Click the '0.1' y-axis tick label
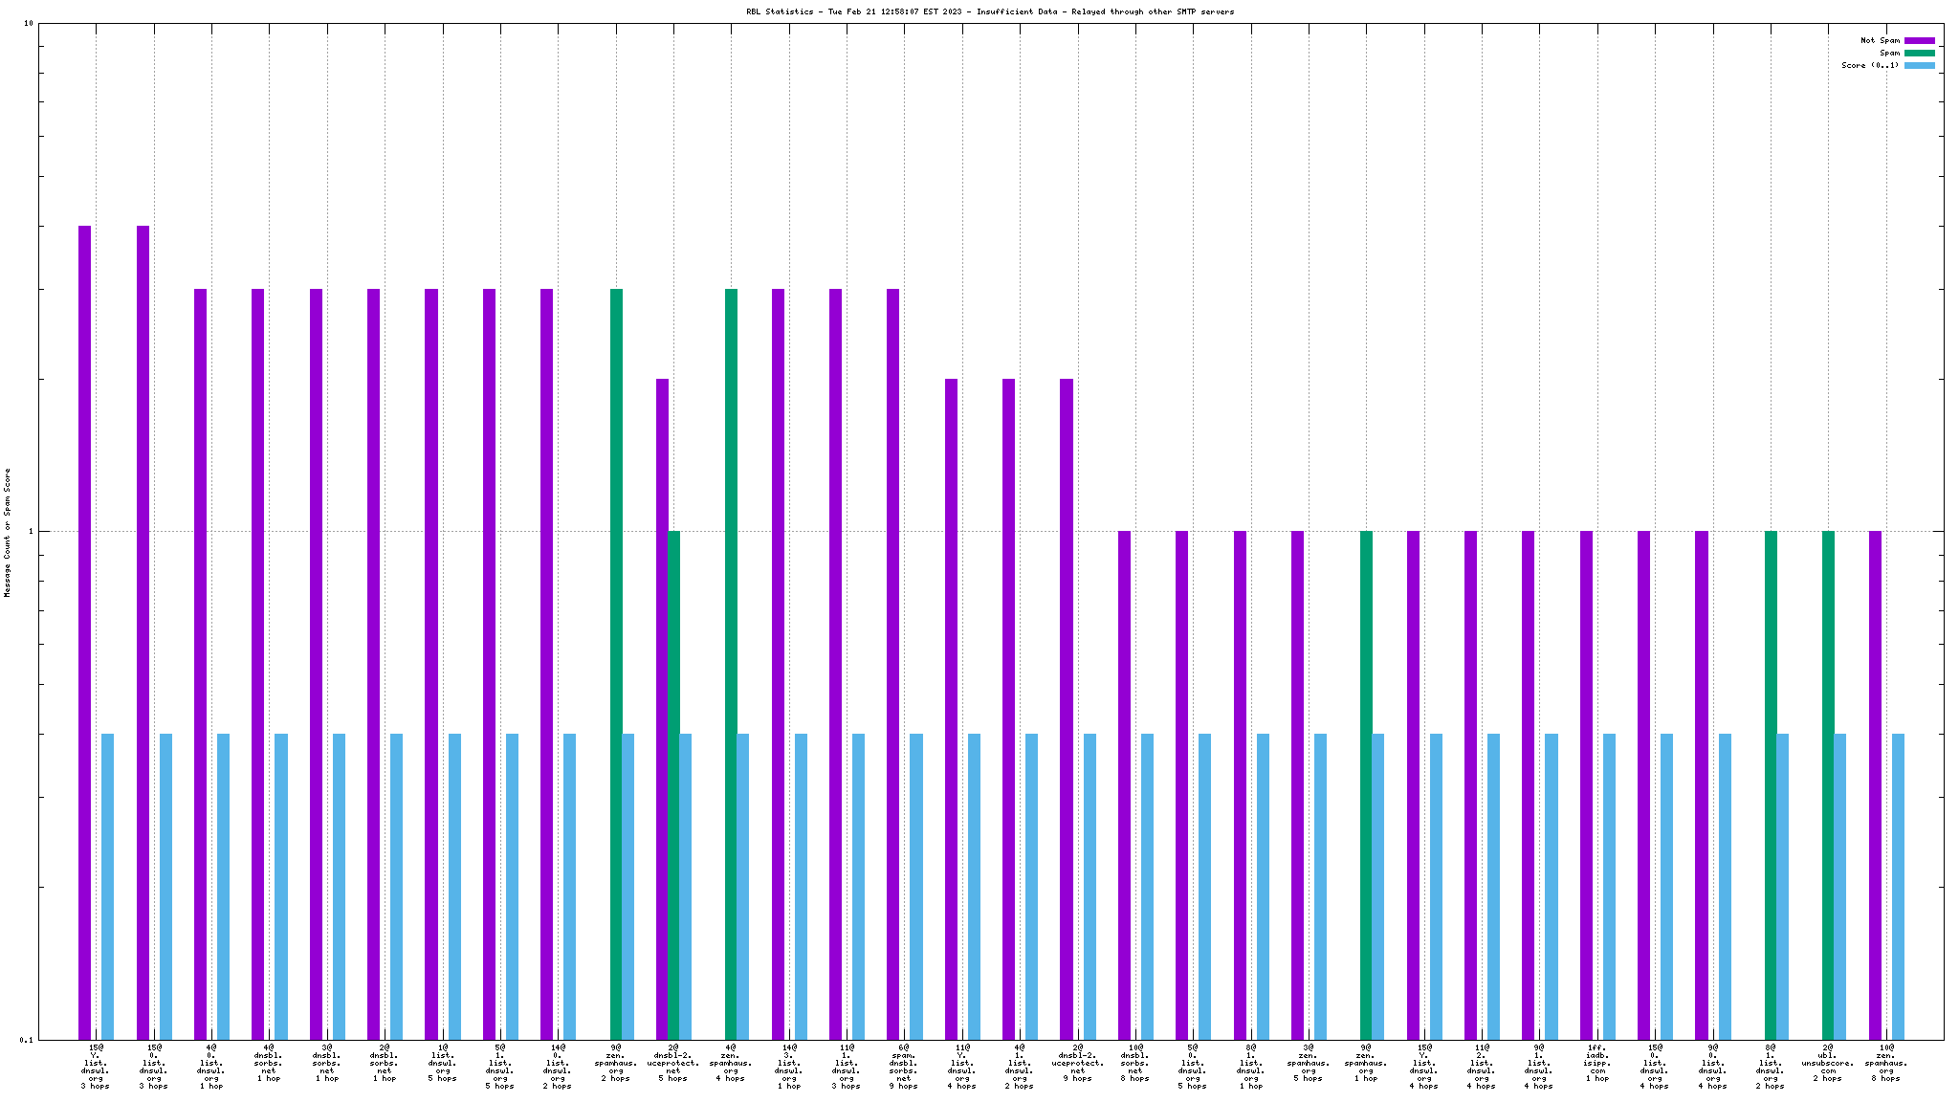This screenshot has width=1959, height=1102. tap(27, 1040)
